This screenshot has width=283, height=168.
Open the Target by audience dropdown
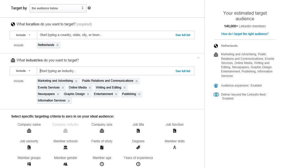(x=58, y=8)
